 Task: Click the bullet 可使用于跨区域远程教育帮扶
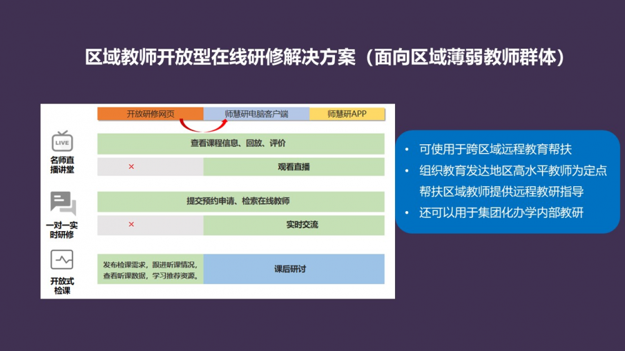click(x=496, y=150)
